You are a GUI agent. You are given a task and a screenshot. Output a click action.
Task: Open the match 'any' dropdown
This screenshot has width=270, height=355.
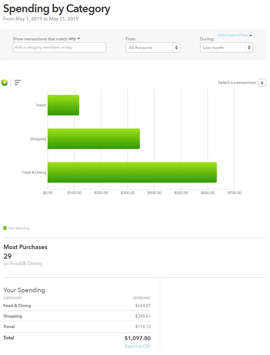click(x=74, y=39)
